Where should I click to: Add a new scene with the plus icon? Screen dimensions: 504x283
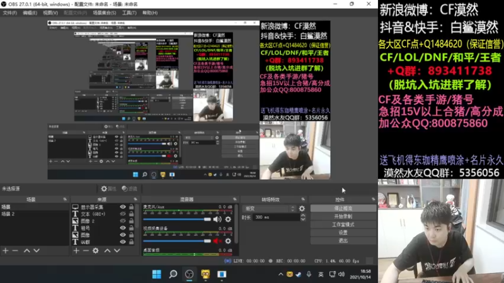point(6,250)
